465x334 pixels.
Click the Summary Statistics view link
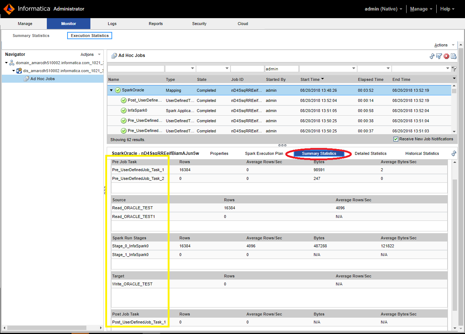pos(31,36)
